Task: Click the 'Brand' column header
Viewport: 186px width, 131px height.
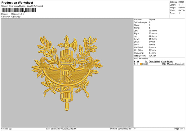Action: [x=170, y=61]
